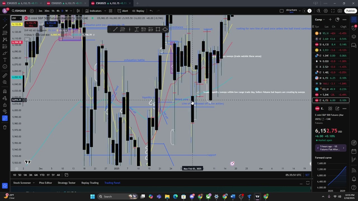This screenshot has height=201, width=358.
Task: Click the trash remove objects icon
Action: [x=5, y=127]
